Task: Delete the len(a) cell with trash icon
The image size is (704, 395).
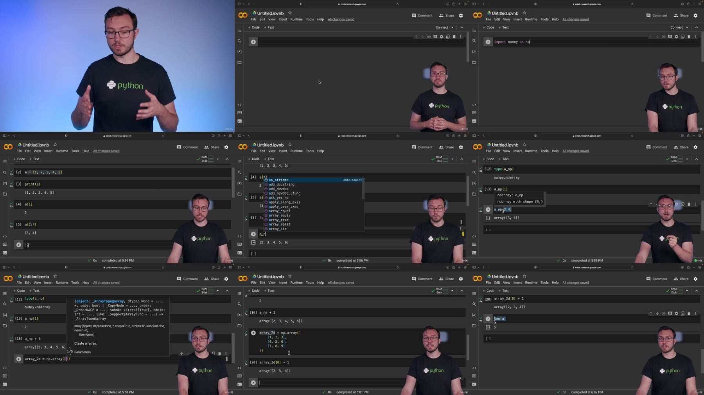Action: [x=689, y=313]
